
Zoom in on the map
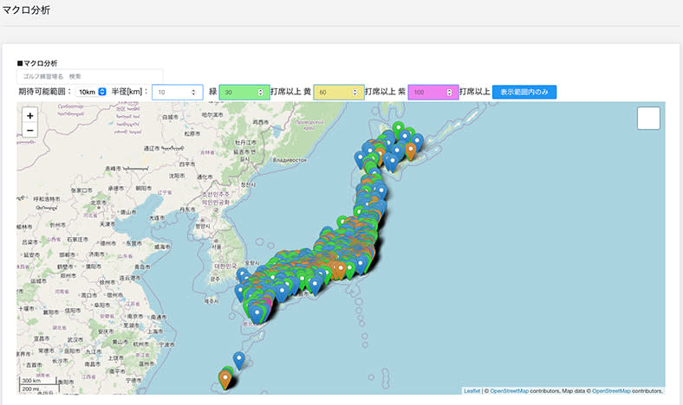pyautogui.click(x=30, y=115)
